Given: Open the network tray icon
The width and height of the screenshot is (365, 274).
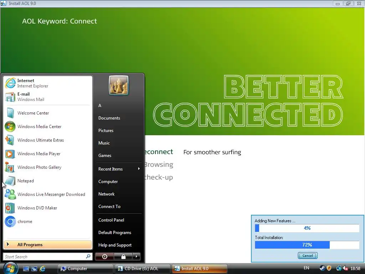Looking at the screenshot, I should coord(339,268).
